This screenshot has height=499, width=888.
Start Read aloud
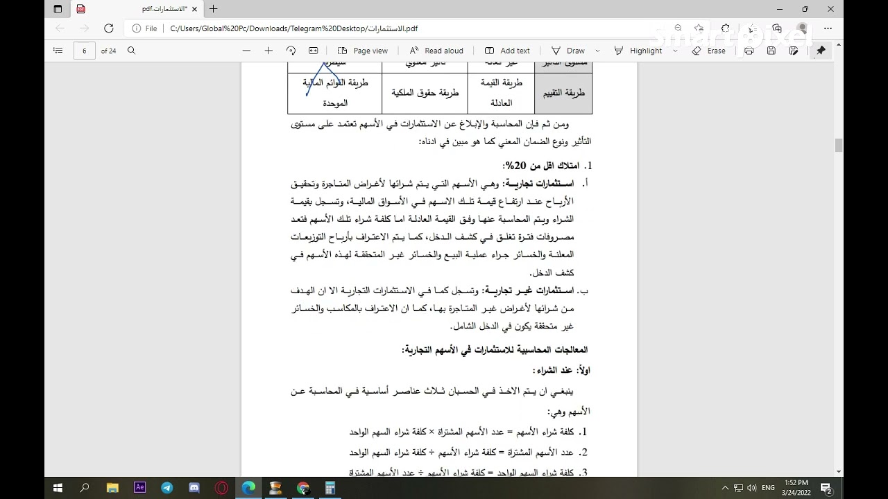436,51
